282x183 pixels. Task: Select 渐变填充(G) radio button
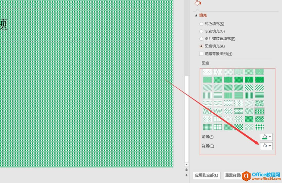(201, 31)
